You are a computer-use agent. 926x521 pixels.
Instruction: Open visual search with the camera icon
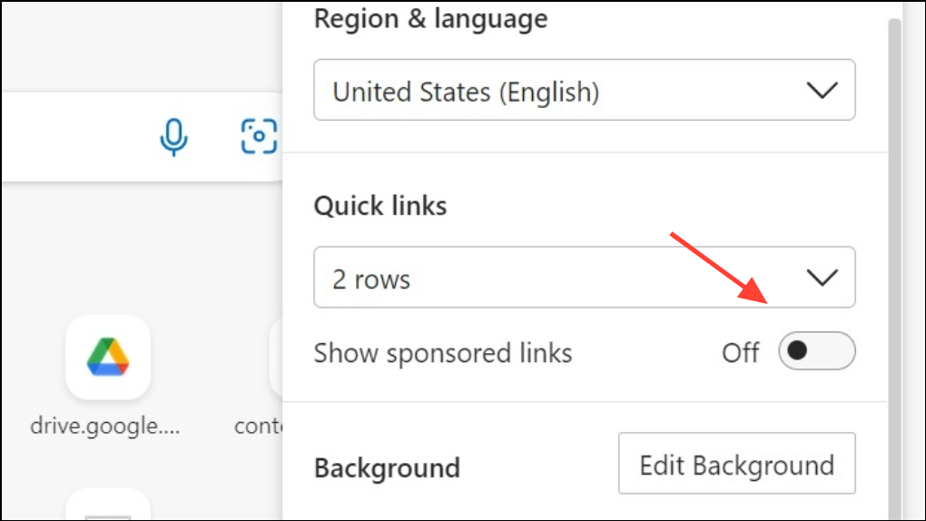click(259, 136)
